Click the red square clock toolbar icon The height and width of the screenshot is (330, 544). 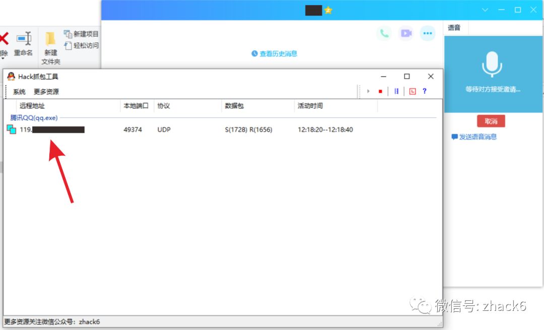(413, 91)
